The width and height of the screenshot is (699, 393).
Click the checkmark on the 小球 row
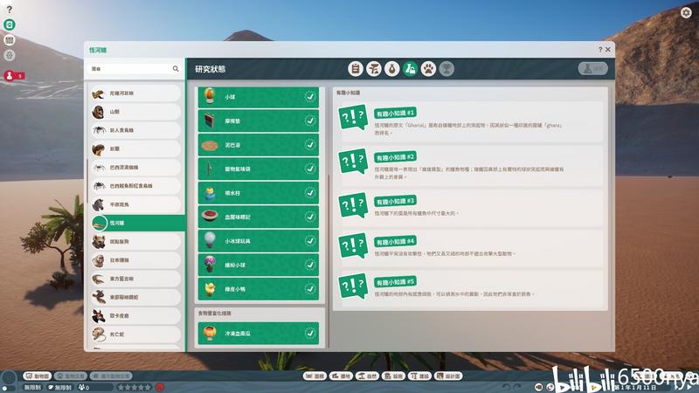click(310, 97)
